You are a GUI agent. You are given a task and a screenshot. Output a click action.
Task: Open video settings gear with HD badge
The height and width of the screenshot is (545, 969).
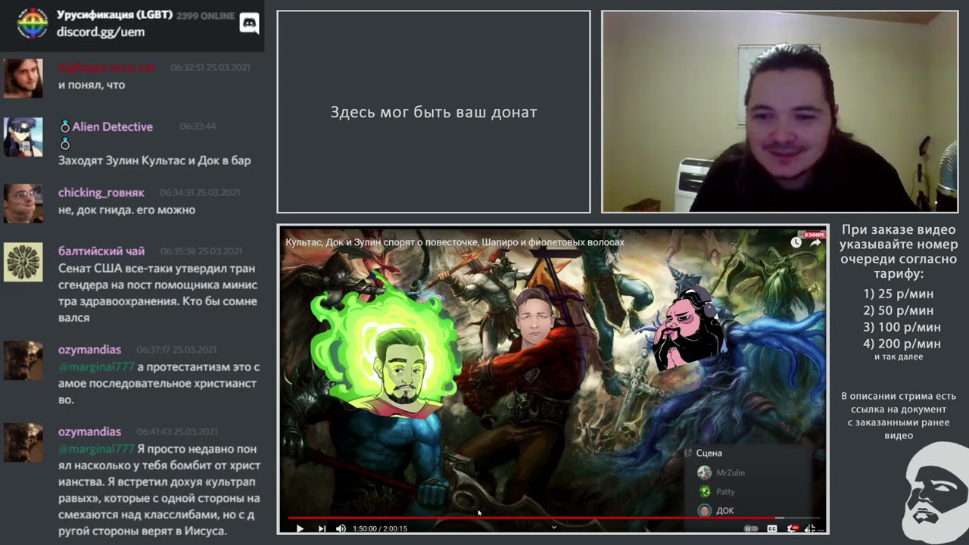(793, 528)
